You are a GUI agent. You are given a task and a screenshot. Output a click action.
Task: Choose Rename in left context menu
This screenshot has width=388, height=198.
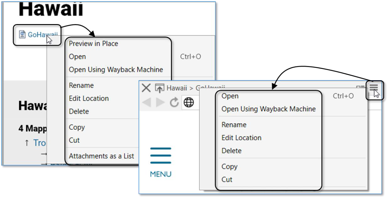pos(81,85)
